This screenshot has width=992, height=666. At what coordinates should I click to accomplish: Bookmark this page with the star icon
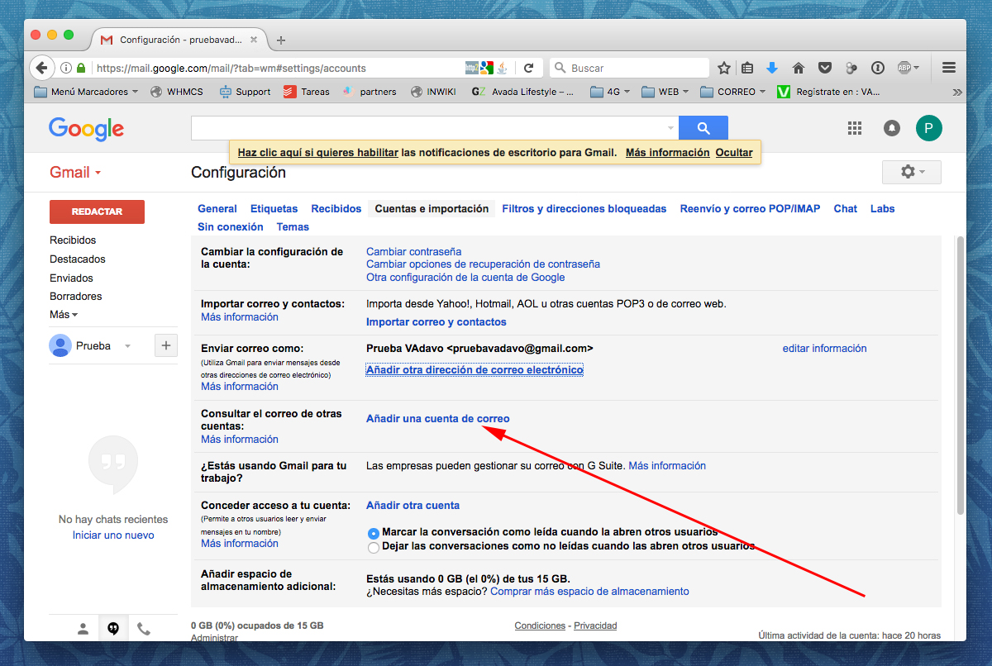[x=724, y=68]
